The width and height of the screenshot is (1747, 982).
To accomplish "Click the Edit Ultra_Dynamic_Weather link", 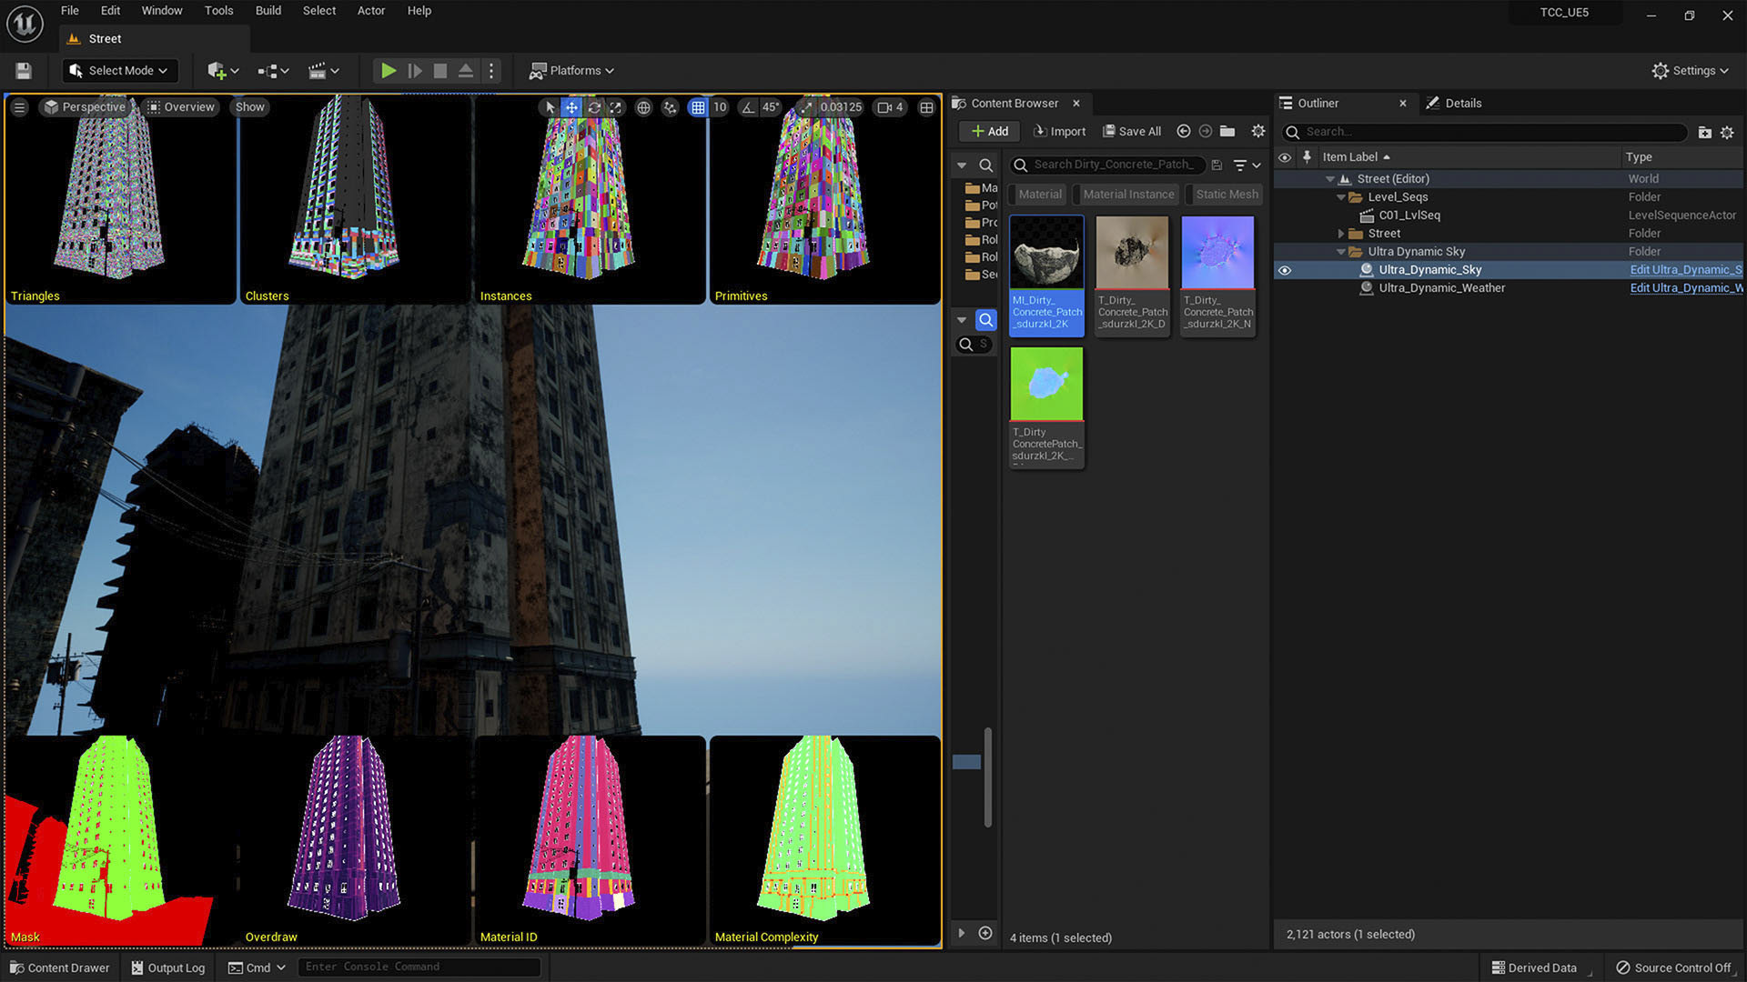I will [1685, 288].
